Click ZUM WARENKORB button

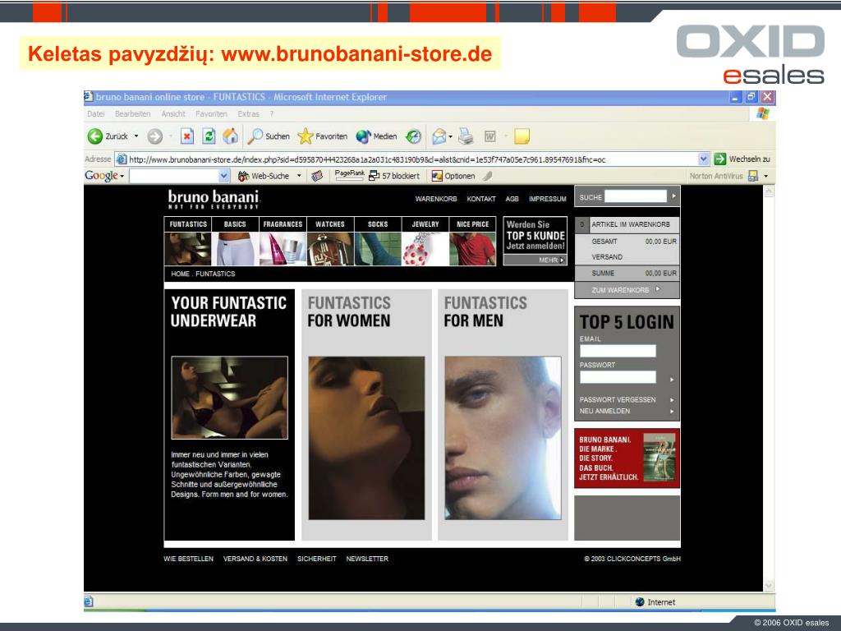(627, 290)
